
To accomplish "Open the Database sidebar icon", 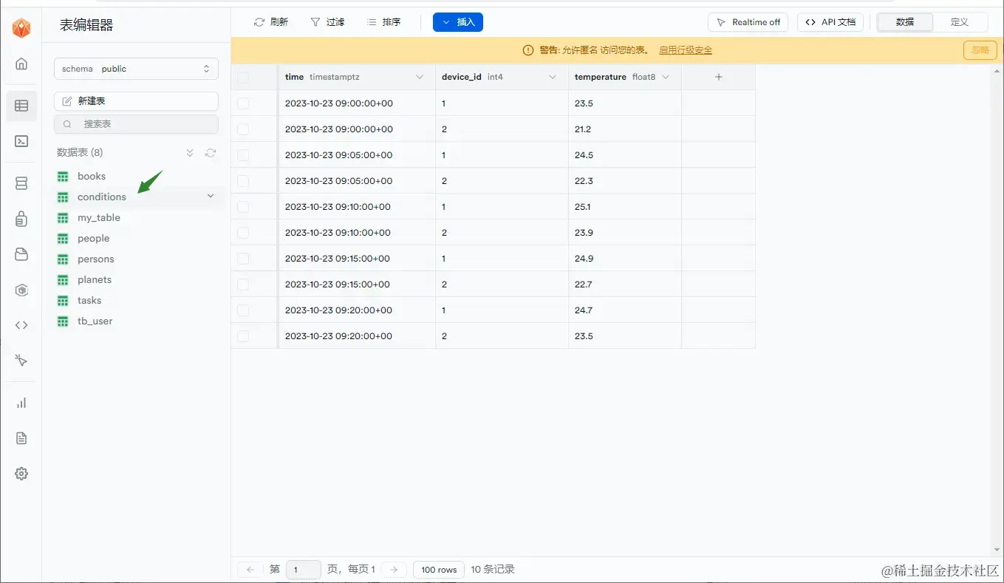I will click(x=21, y=183).
